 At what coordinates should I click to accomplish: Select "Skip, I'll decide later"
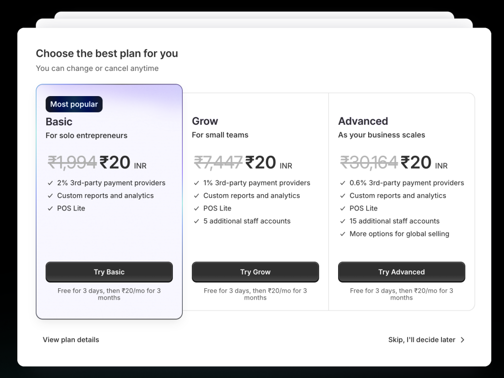point(421,340)
